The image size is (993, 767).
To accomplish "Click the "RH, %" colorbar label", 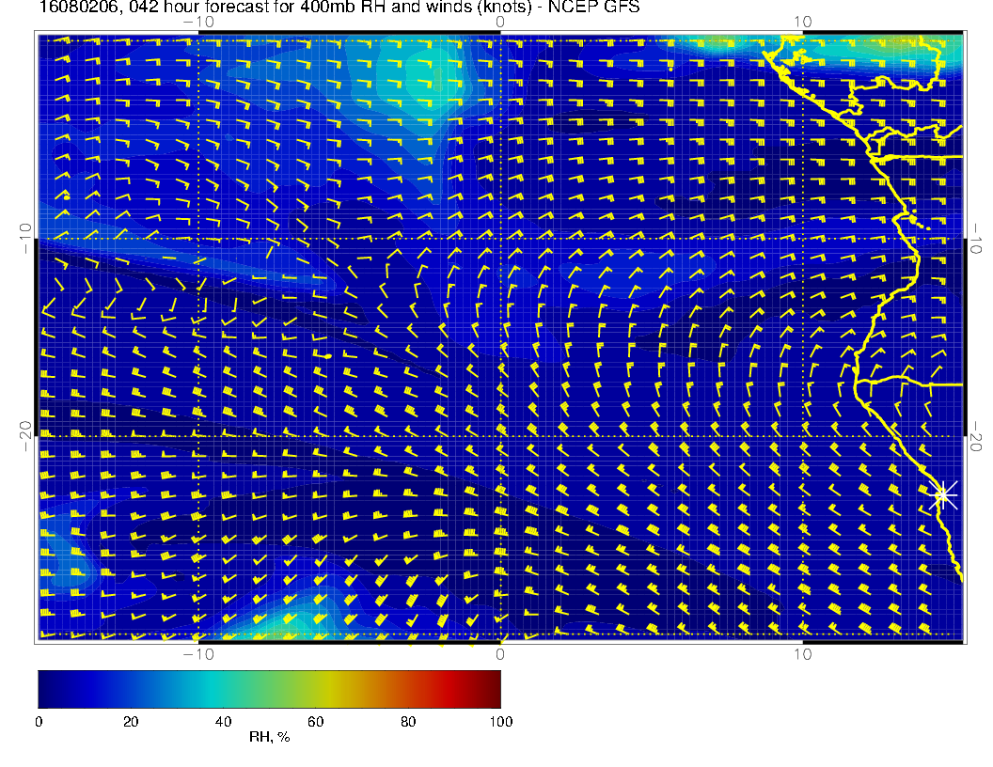I will [x=269, y=738].
